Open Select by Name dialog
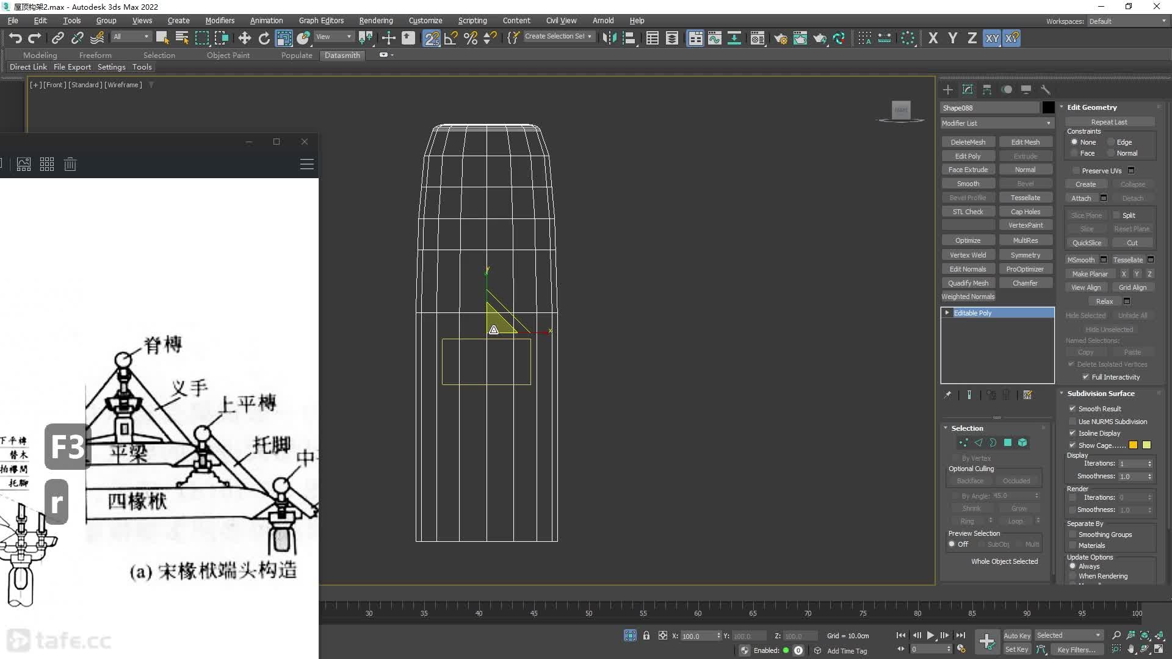 [x=182, y=38]
